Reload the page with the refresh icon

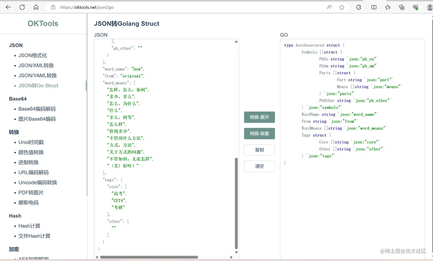coord(22,7)
